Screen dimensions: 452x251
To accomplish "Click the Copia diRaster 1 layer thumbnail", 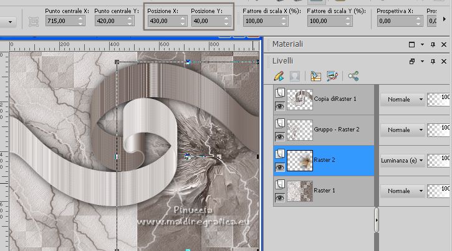I will pyautogui.click(x=300, y=100).
